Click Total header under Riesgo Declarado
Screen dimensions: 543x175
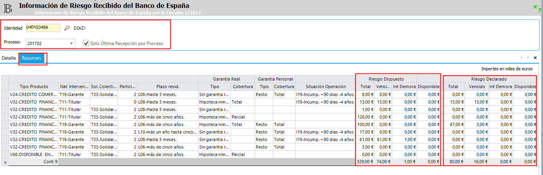(453, 87)
